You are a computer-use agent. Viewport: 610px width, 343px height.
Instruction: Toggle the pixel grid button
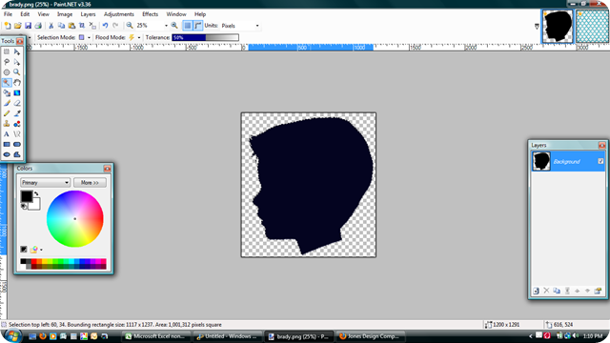188,26
